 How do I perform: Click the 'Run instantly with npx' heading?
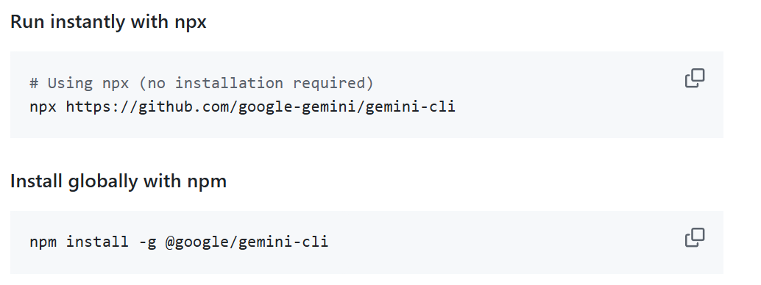pos(108,22)
